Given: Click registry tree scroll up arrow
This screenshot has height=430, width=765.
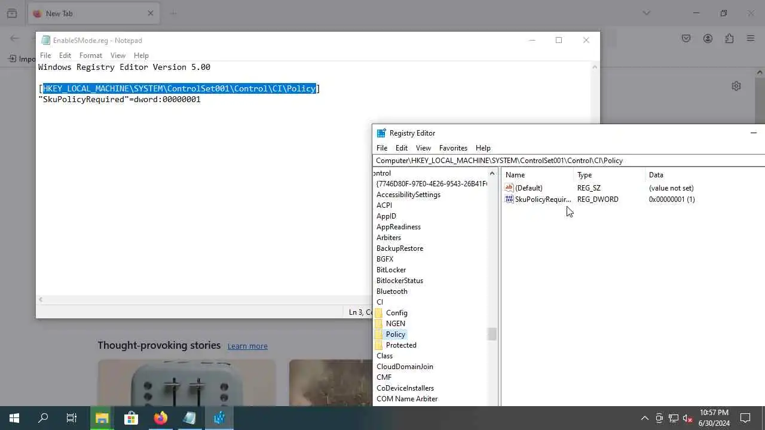Looking at the screenshot, I should point(492,174).
